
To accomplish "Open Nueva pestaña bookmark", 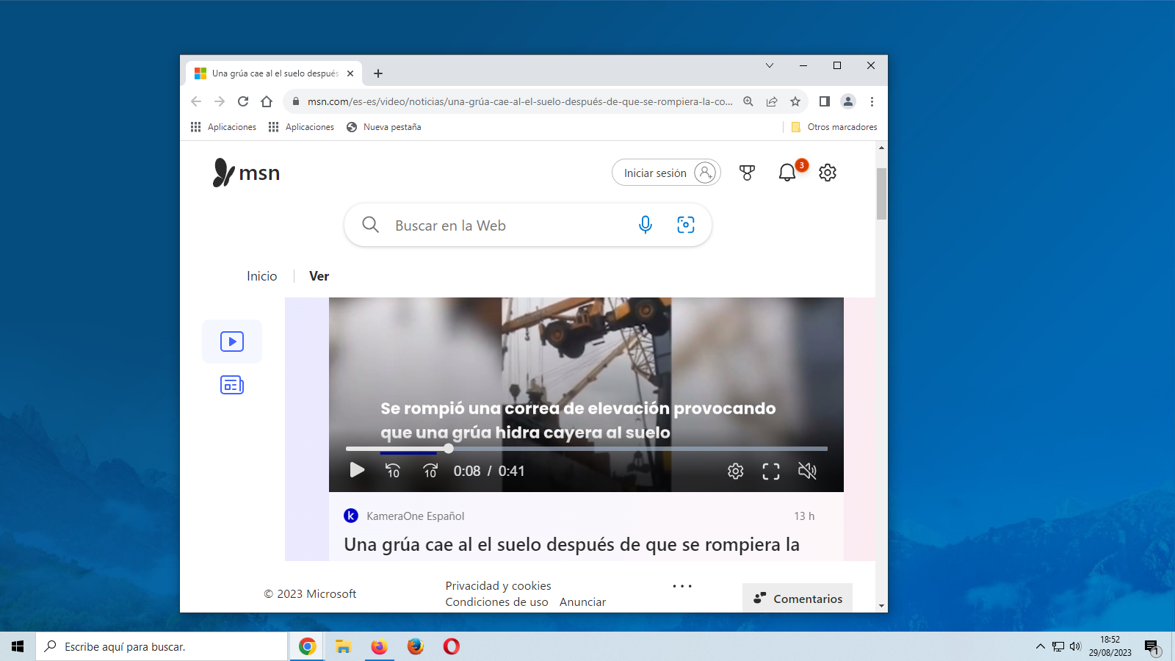I will (384, 127).
